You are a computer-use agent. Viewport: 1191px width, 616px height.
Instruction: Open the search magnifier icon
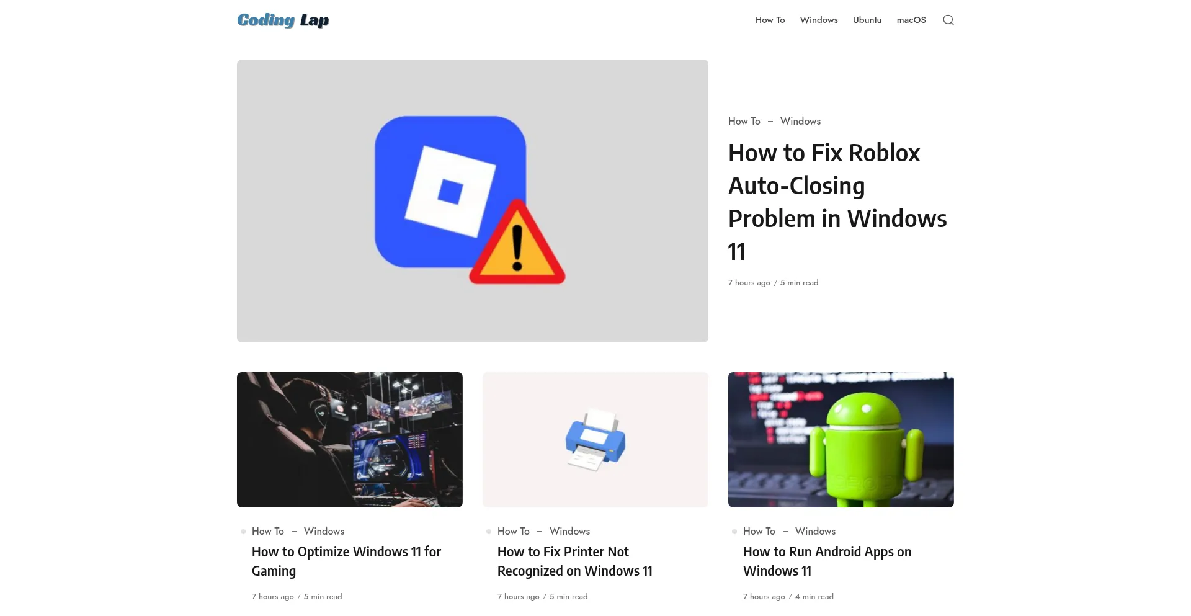(x=948, y=20)
